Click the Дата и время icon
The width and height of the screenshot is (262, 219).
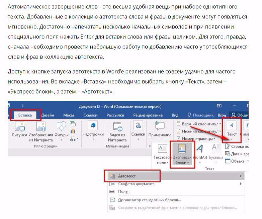(237, 154)
